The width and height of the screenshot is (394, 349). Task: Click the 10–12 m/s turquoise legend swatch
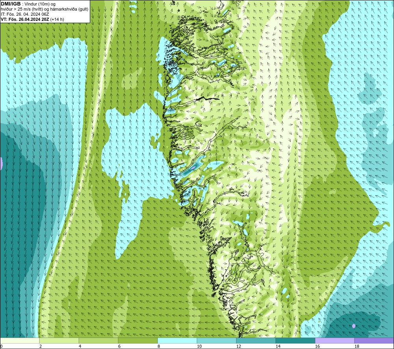[x=217, y=340]
